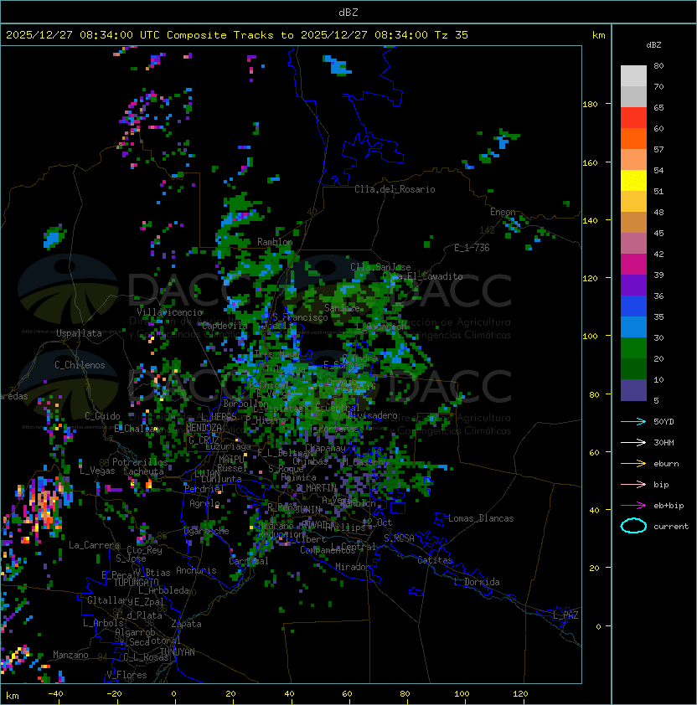Pick the red swatch between 65 and 60

click(x=633, y=118)
